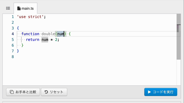Click the play triangle icon
This screenshot has width=184, height=103.
149,92
